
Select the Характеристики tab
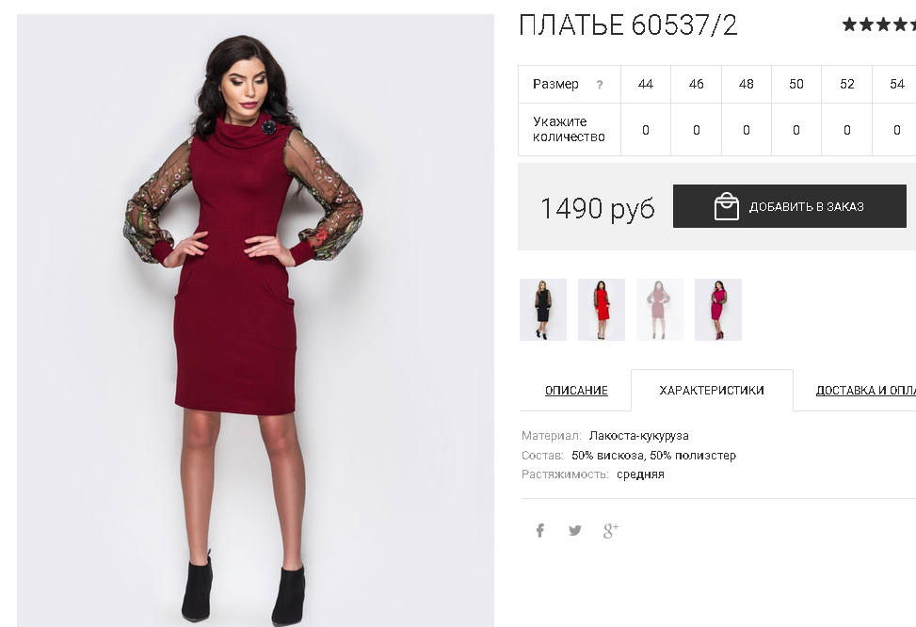(x=712, y=391)
